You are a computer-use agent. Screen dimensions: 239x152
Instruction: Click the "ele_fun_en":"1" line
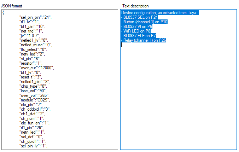34,123
